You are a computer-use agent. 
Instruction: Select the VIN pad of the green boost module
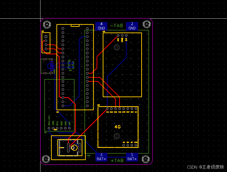click(69, 128)
